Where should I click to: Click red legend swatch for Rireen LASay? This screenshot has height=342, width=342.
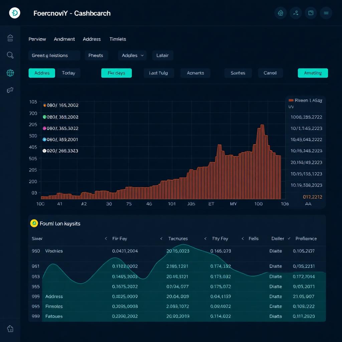[291, 100]
